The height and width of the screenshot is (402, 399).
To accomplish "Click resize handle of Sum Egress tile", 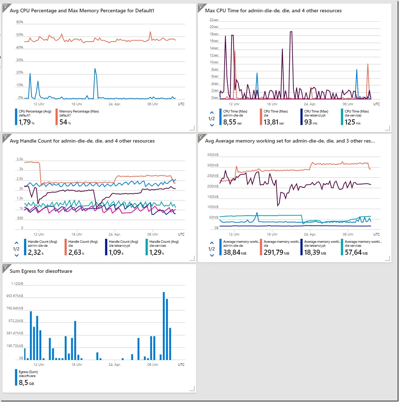I will pos(192,389).
